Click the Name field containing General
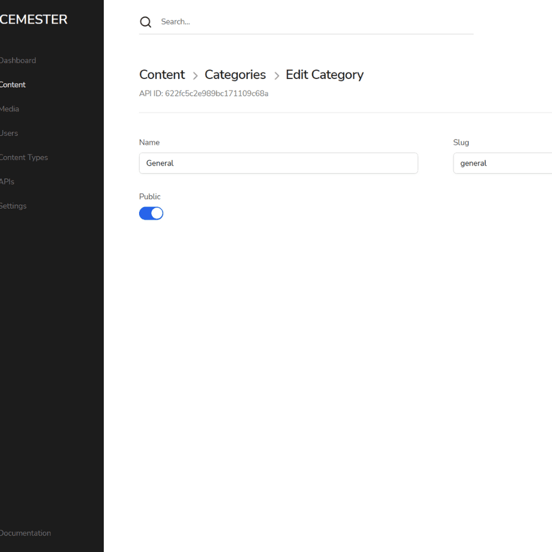This screenshot has height=552, width=552. (x=278, y=163)
